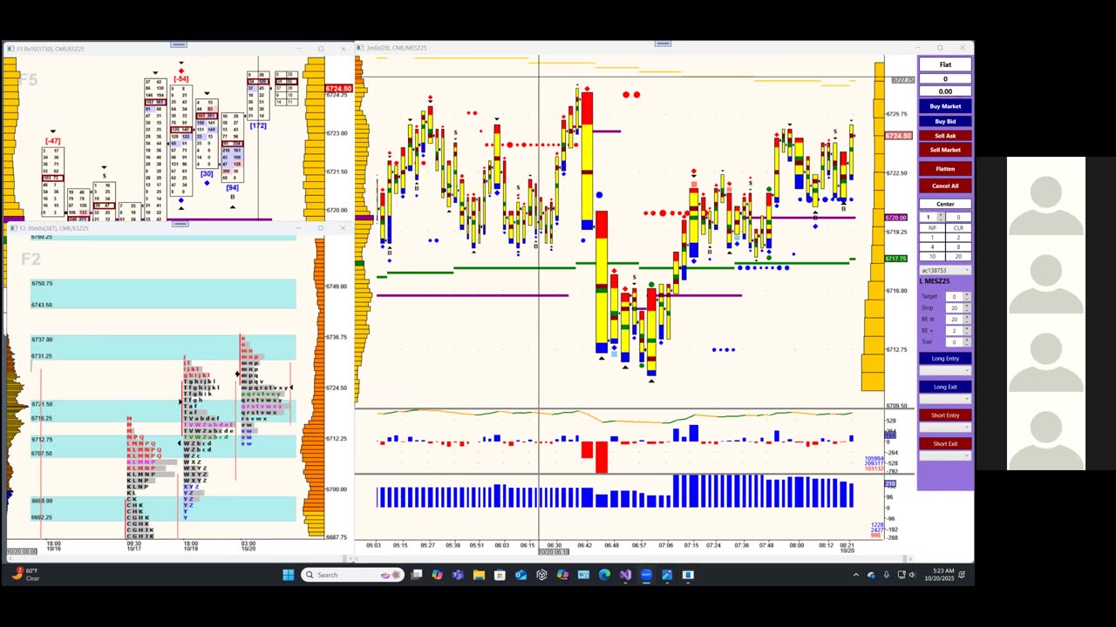Screen dimensions: 1116x627
Task: Open Visual Studio from the taskbar
Action: point(625,575)
